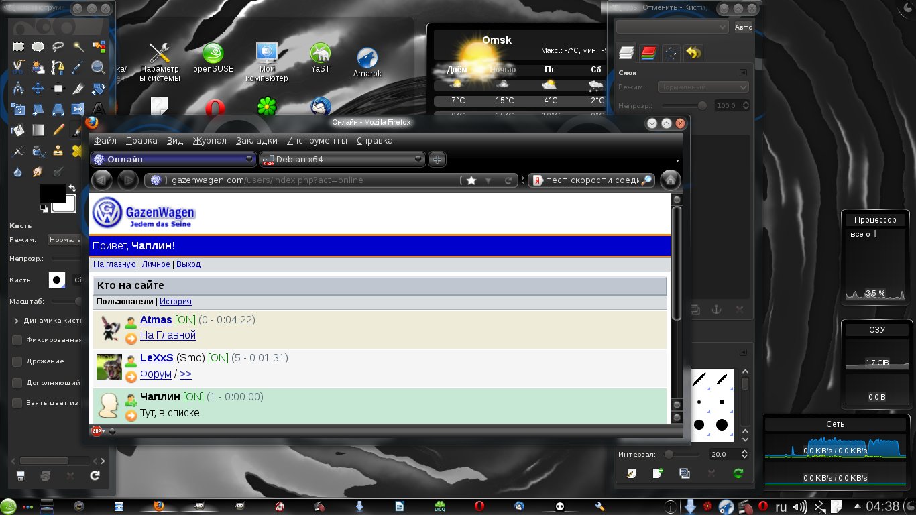
Task: Open the Правка menu
Action: pyautogui.click(x=141, y=141)
